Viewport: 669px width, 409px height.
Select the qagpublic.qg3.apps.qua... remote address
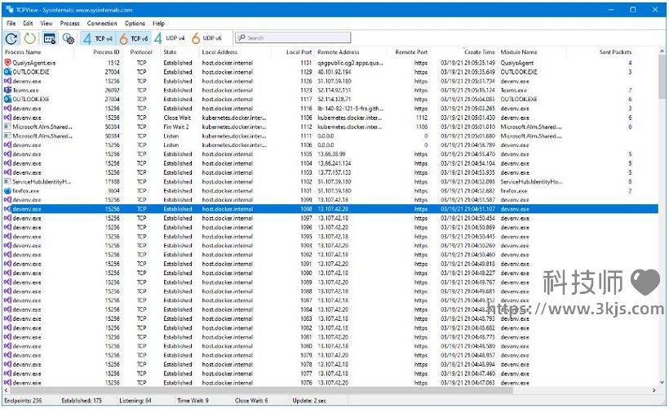[350, 63]
